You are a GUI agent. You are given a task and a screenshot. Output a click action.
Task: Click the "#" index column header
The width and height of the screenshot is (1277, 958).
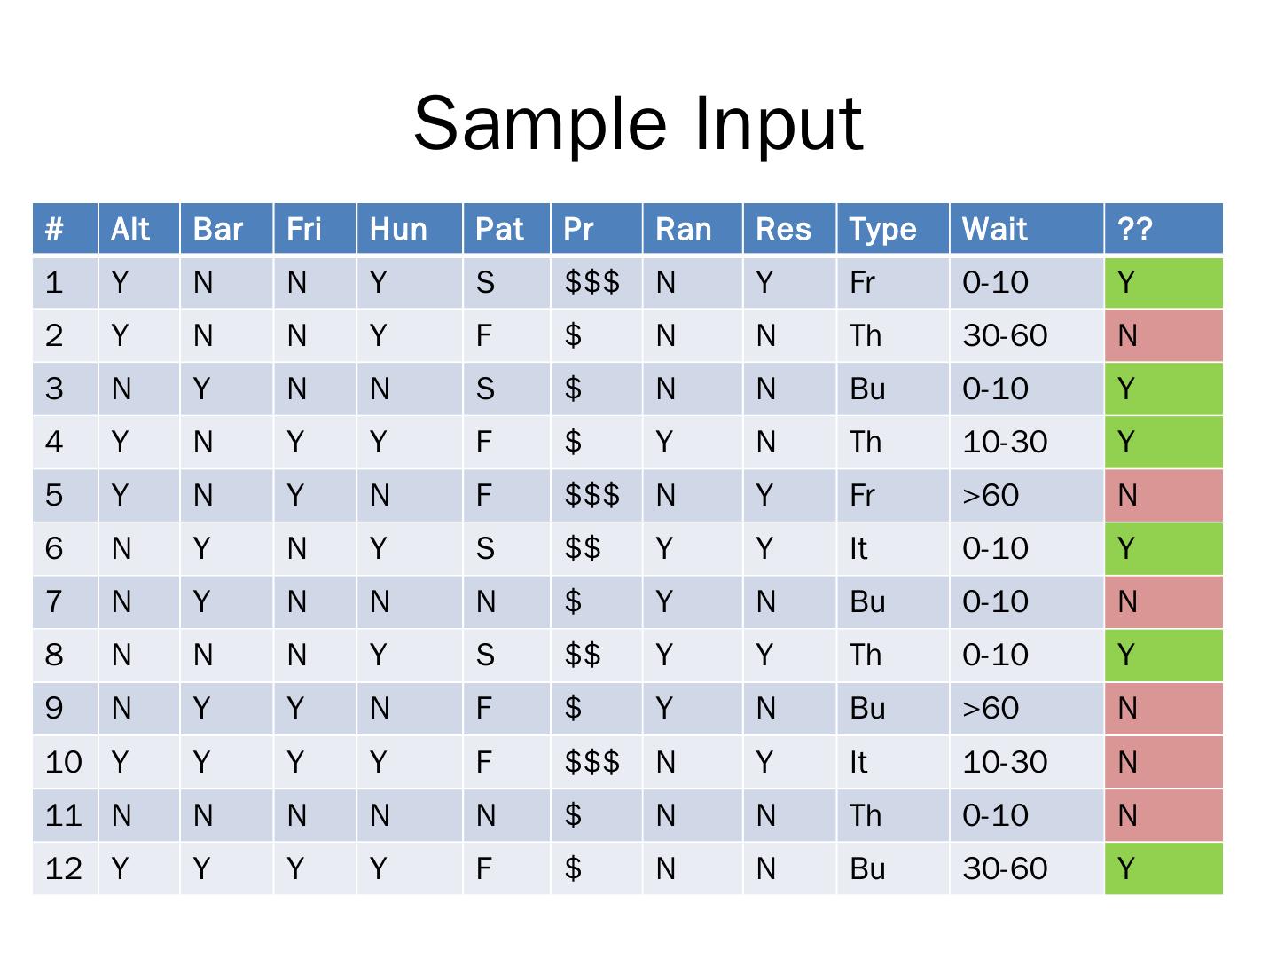65,229
